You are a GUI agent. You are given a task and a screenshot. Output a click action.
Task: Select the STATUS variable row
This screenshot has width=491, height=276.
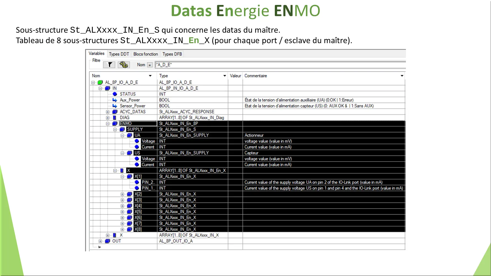tap(247, 94)
